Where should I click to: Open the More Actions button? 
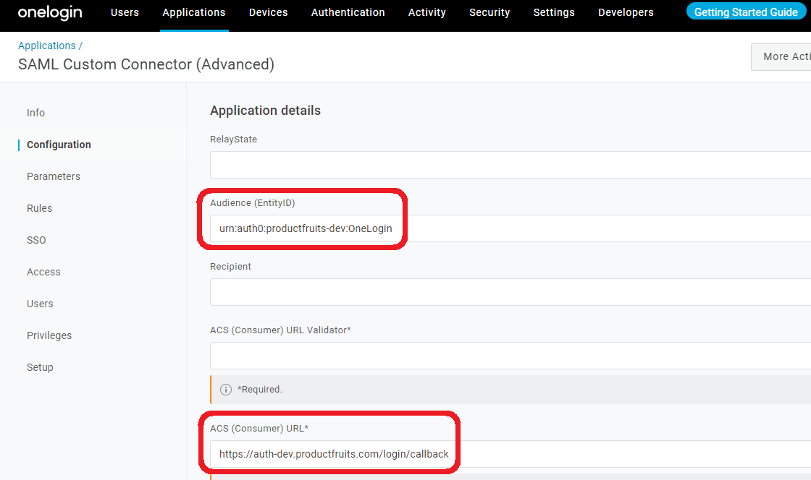(x=781, y=57)
